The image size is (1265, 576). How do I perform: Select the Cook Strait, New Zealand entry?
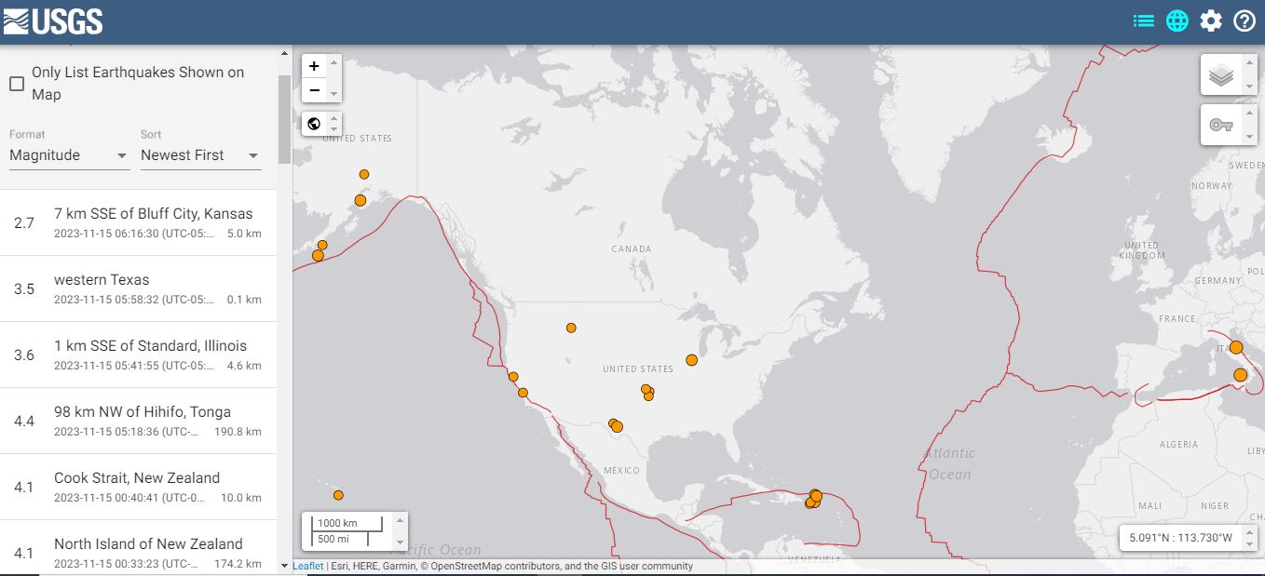[138, 487]
